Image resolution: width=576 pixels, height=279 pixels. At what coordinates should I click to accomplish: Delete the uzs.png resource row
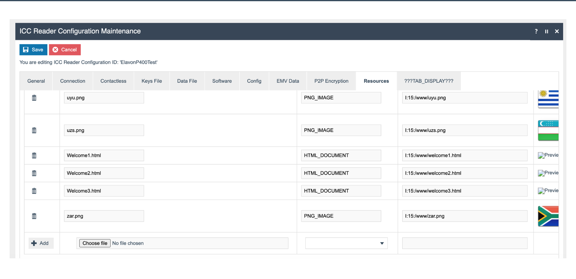34,130
